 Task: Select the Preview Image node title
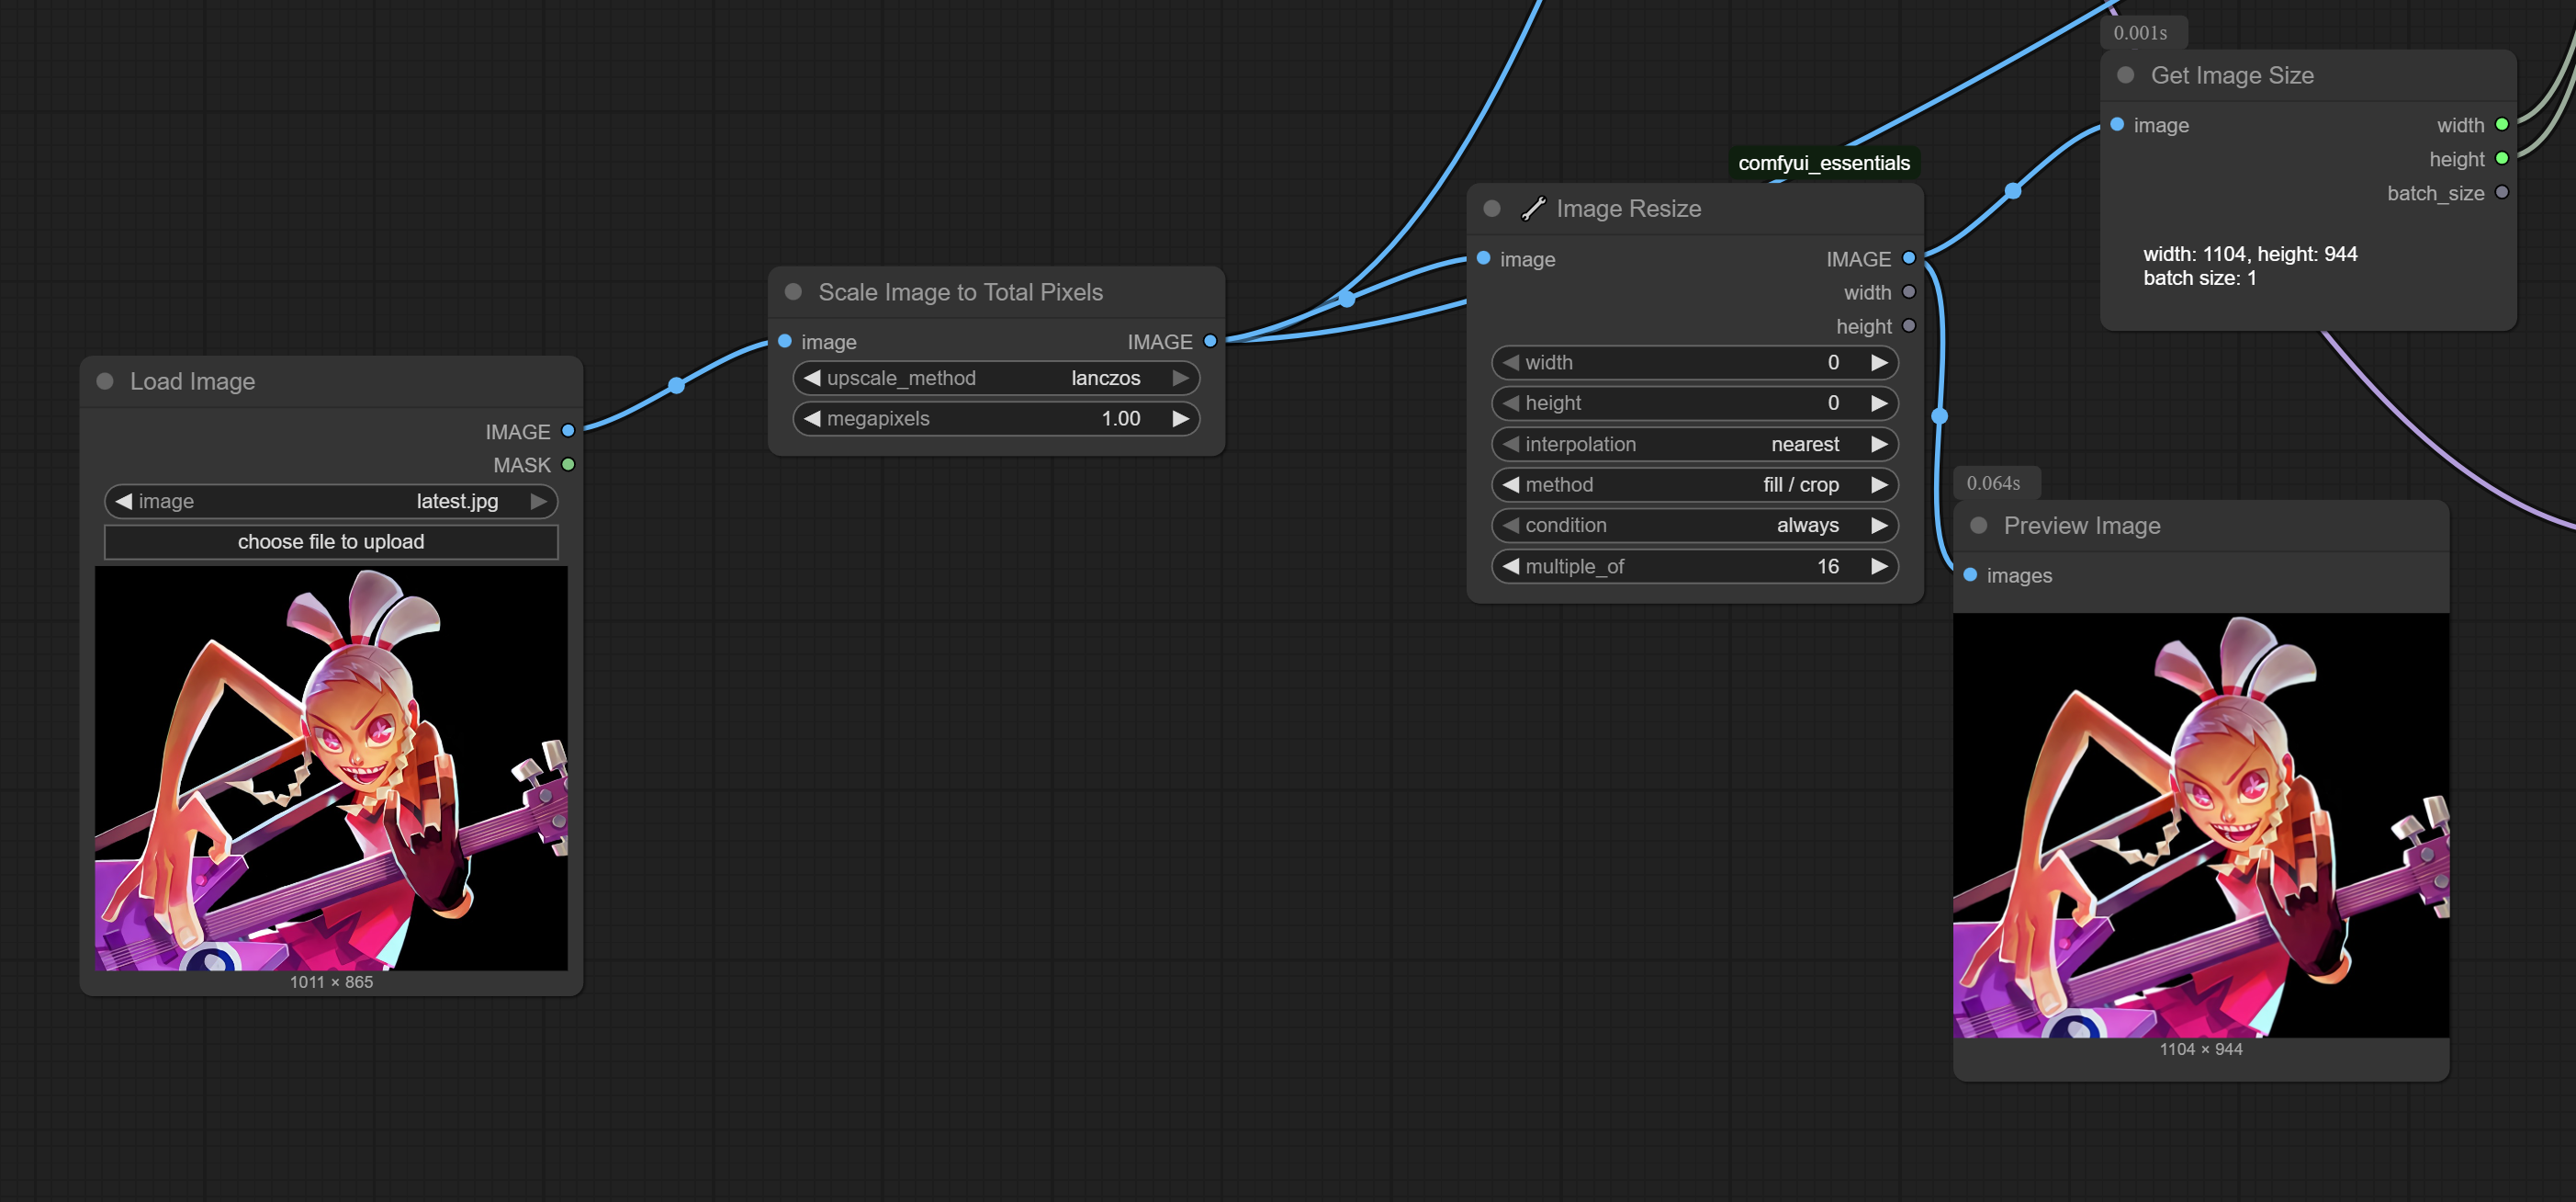click(2082, 526)
